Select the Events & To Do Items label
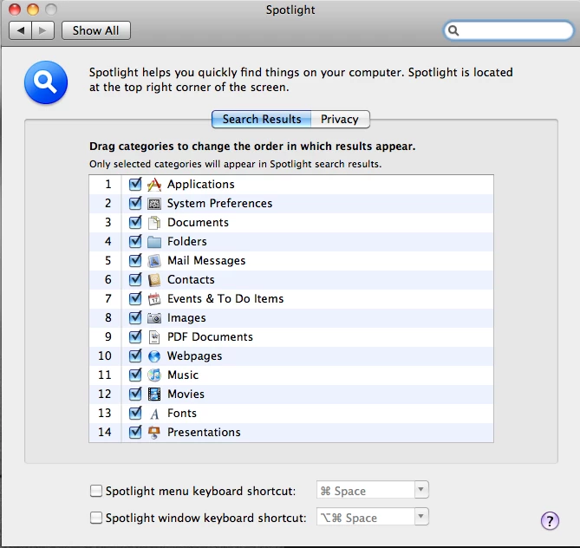 coord(225,299)
